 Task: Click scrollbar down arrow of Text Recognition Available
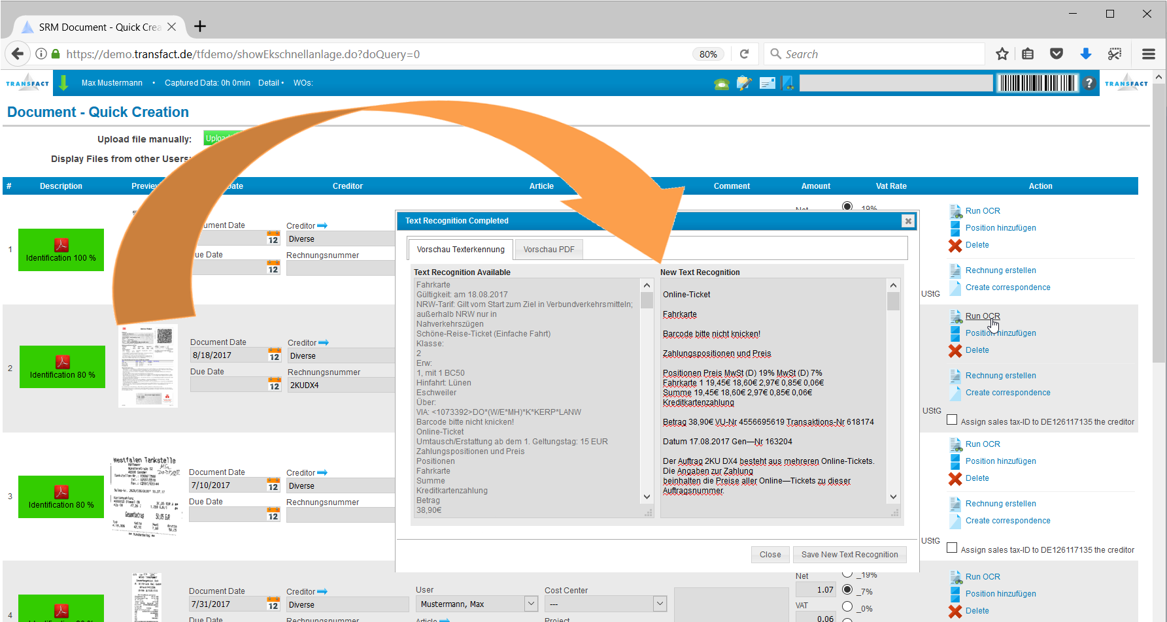click(647, 497)
